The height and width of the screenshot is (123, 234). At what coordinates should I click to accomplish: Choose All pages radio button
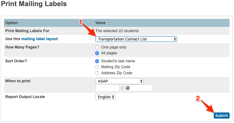97,53
